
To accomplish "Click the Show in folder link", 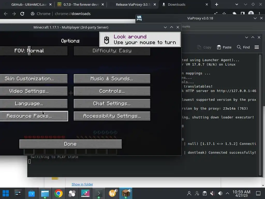I will coord(82,184).
